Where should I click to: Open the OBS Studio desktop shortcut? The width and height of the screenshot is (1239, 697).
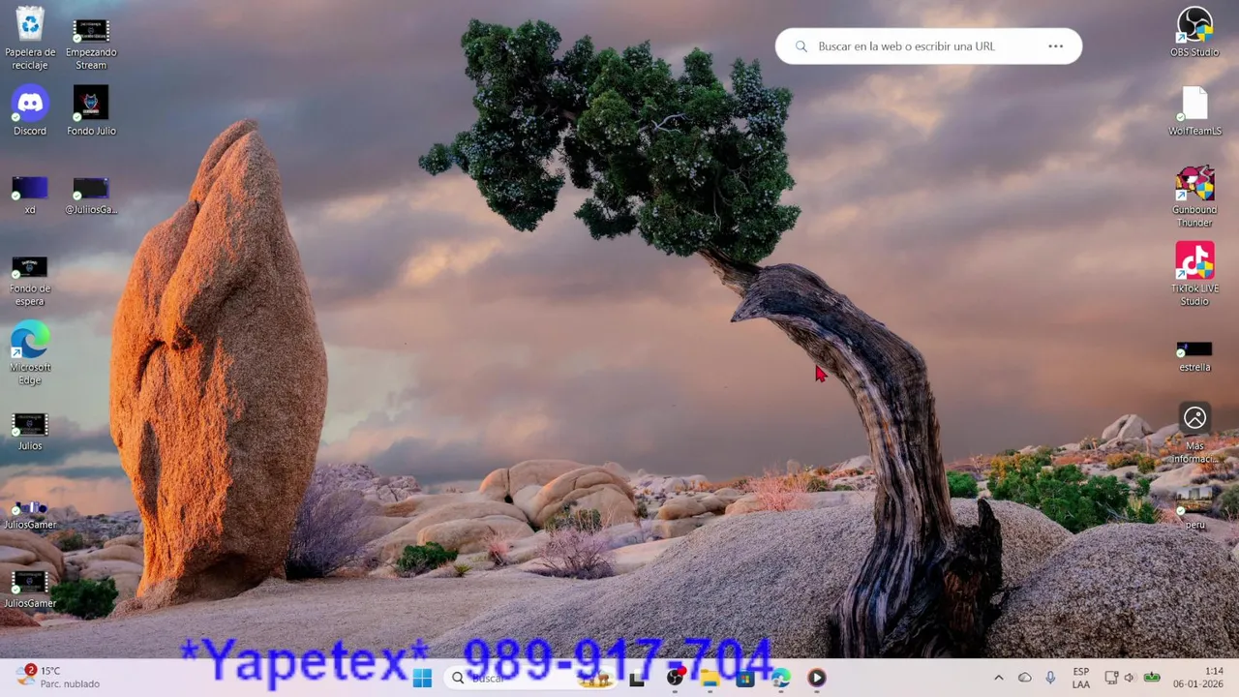[x=1194, y=32]
